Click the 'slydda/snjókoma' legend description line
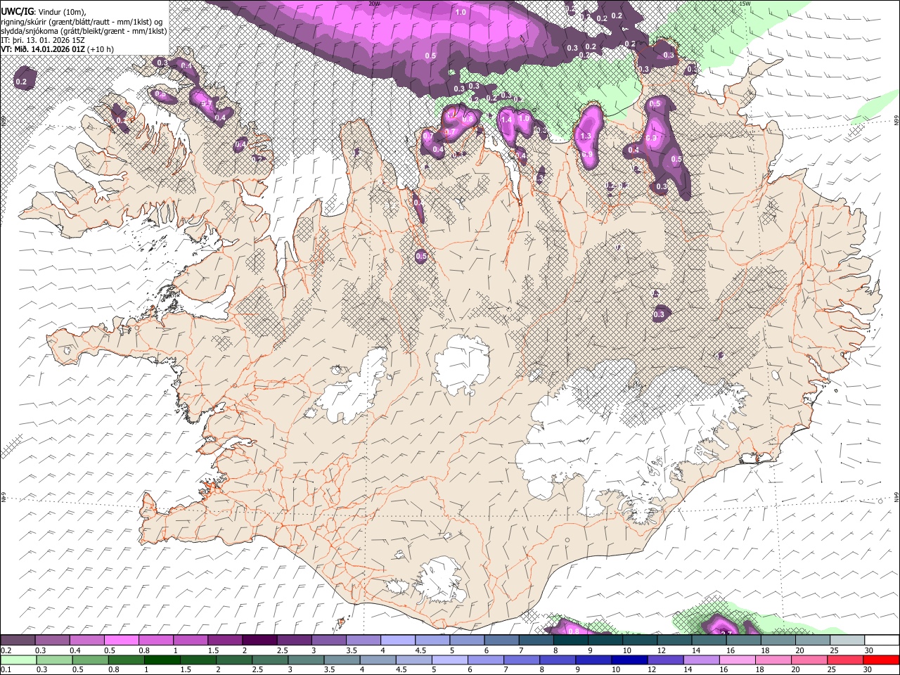 [84, 31]
